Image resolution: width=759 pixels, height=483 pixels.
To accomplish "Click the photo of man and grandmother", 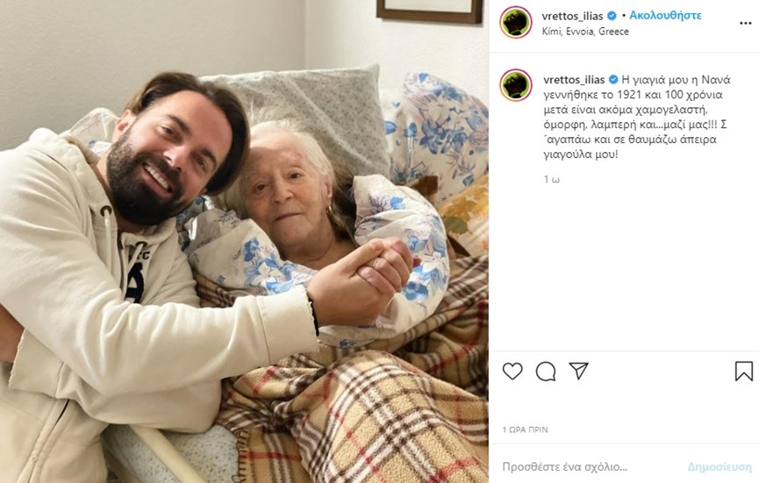I will 245,241.
